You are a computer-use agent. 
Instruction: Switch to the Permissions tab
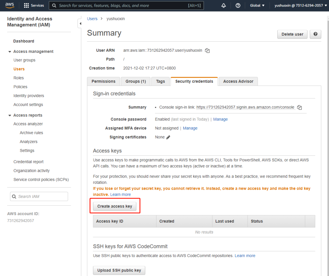point(103,82)
